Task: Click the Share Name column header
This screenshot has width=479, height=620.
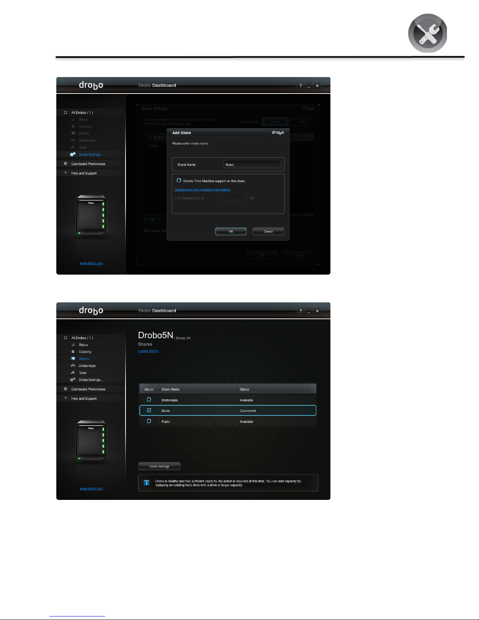Action: [198, 389]
